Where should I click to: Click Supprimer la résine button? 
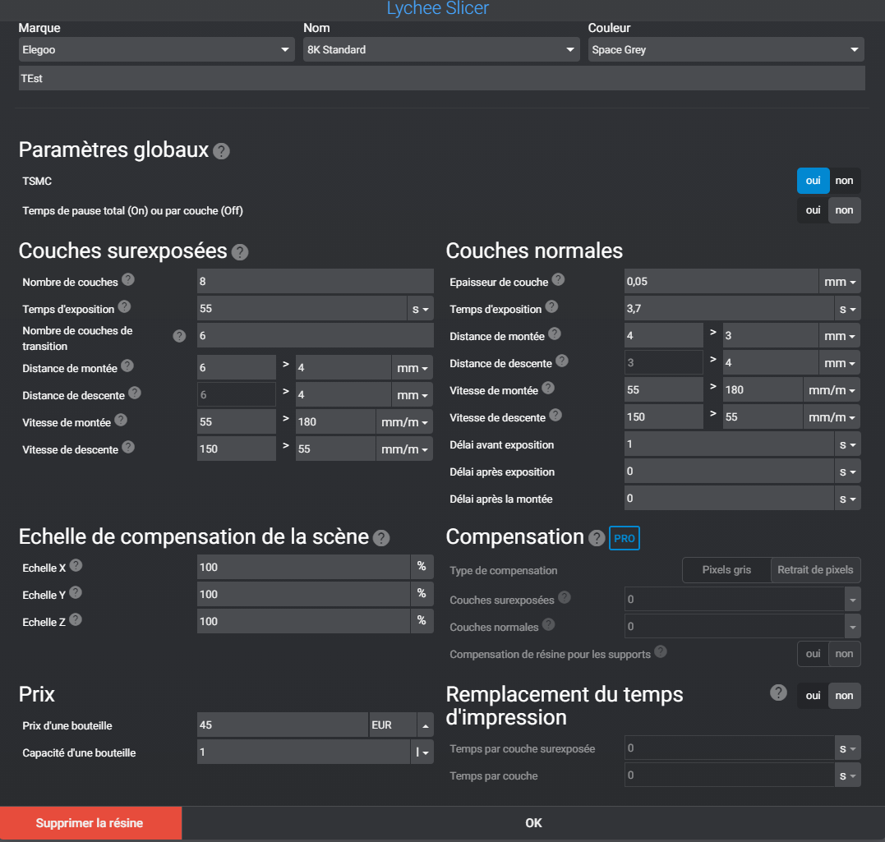90,823
